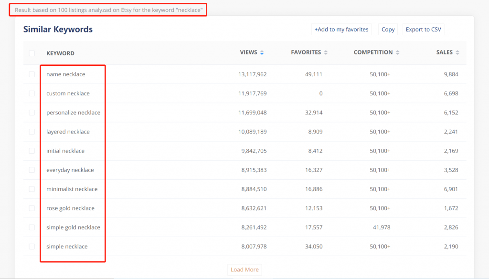Click the KEYWORD column header

[60, 53]
